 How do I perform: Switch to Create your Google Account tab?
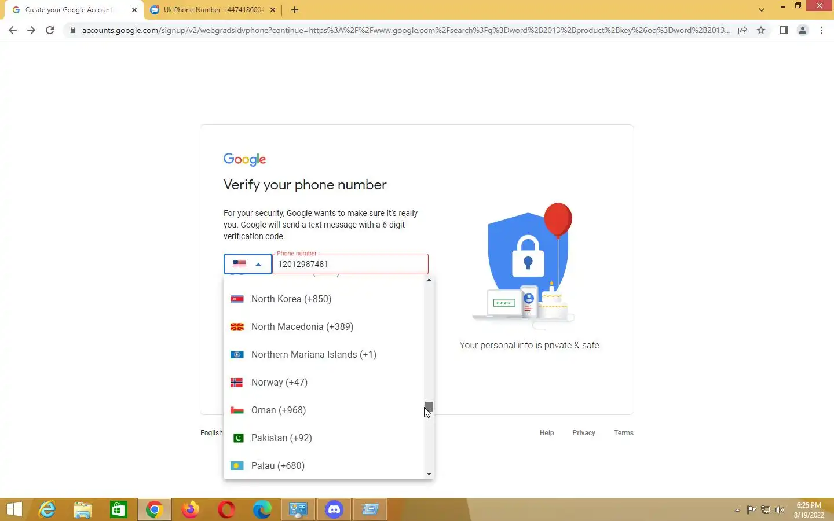(x=69, y=10)
